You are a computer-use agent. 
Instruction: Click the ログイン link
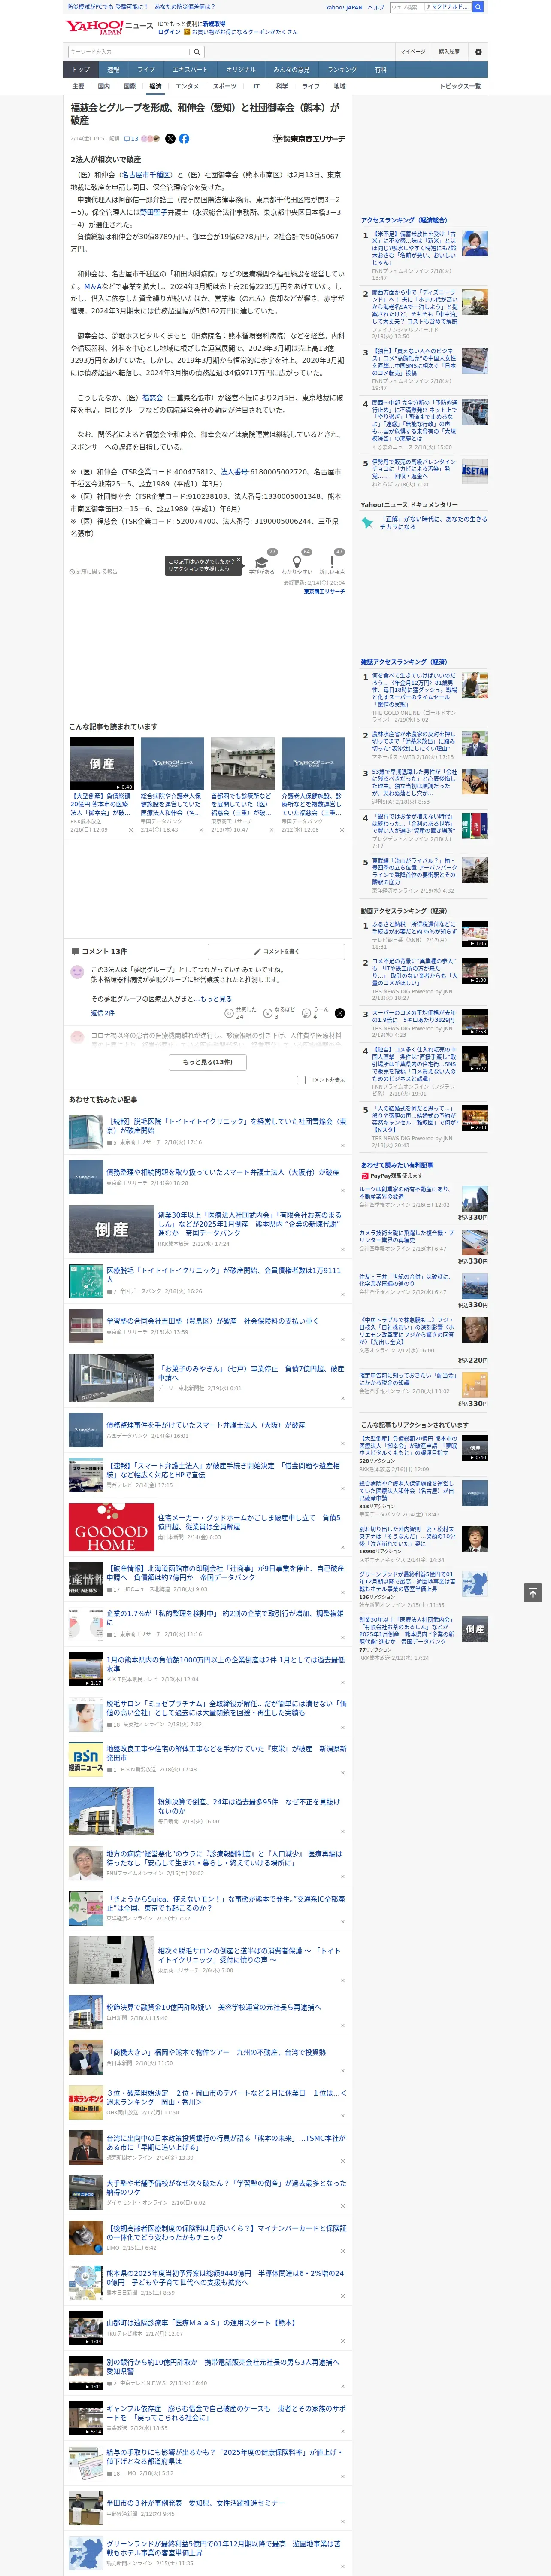click(x=169, y=32)
